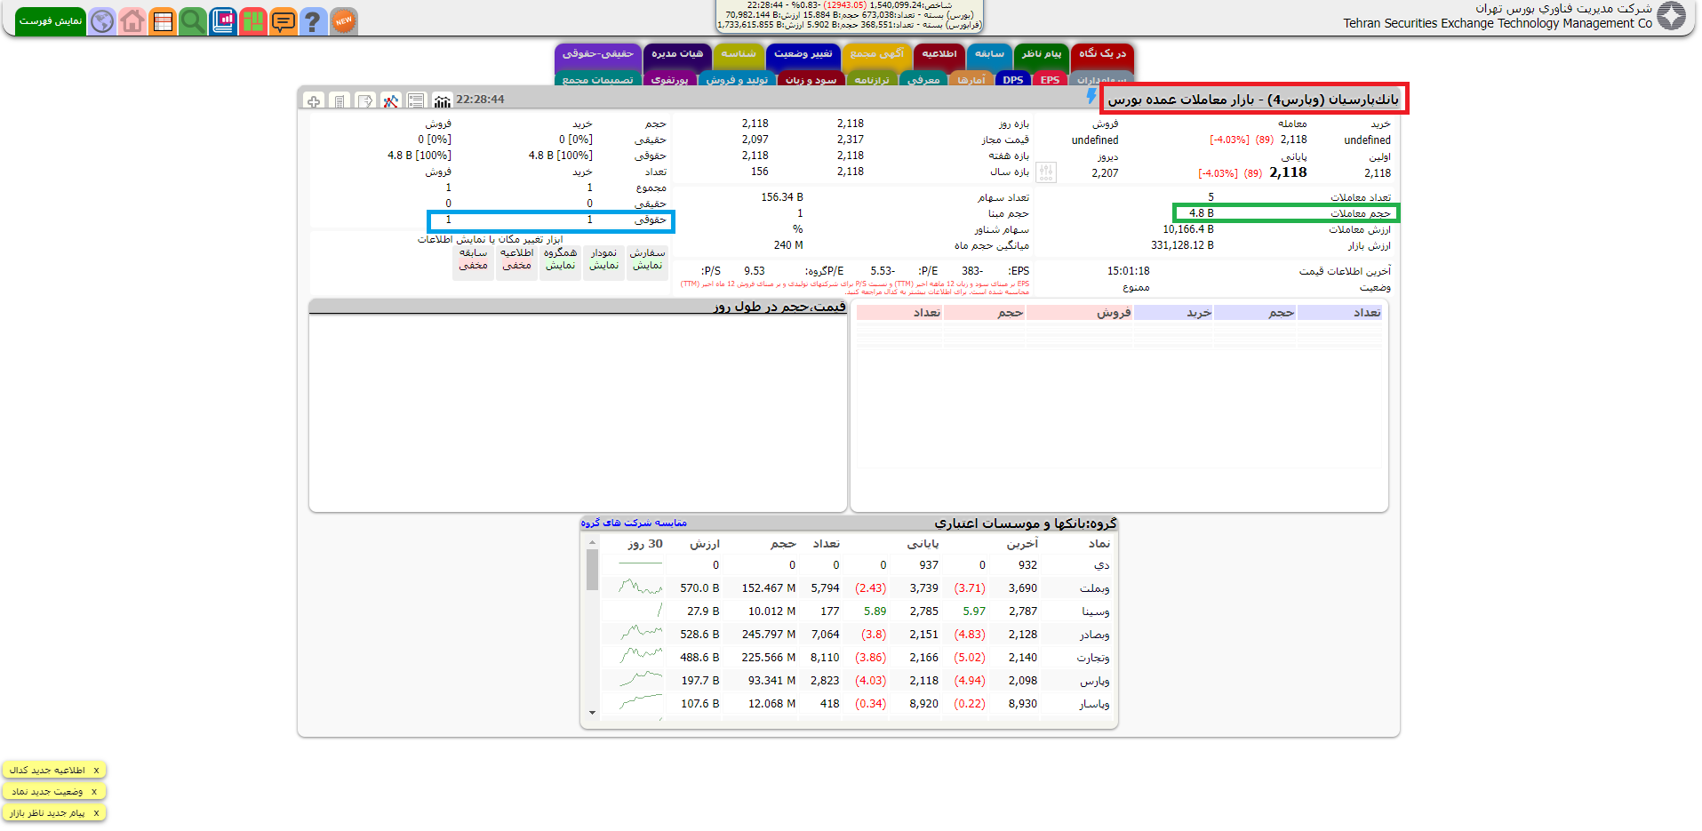Open the پورتفوی tab

pyautogui.click(x=669, y=80)
